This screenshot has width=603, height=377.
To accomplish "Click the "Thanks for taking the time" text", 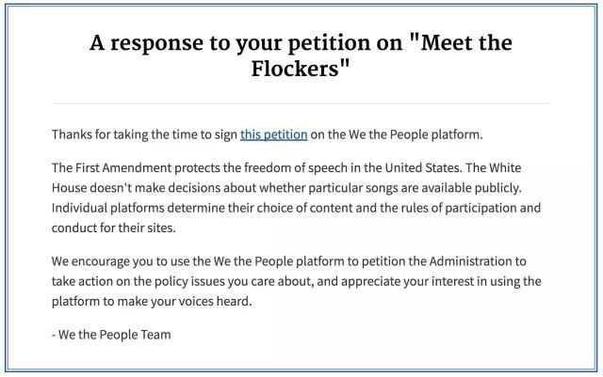I will (127, 134).
